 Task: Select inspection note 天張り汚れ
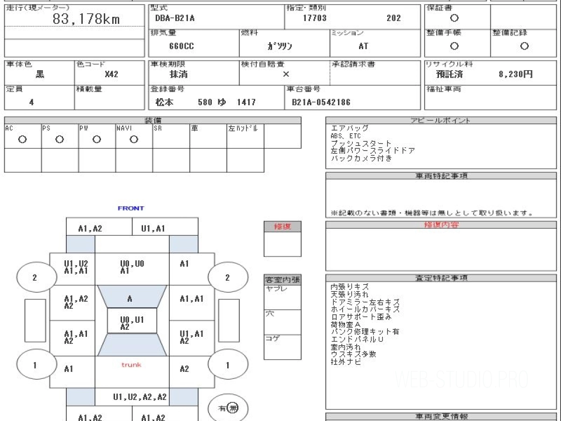(350, 294)
